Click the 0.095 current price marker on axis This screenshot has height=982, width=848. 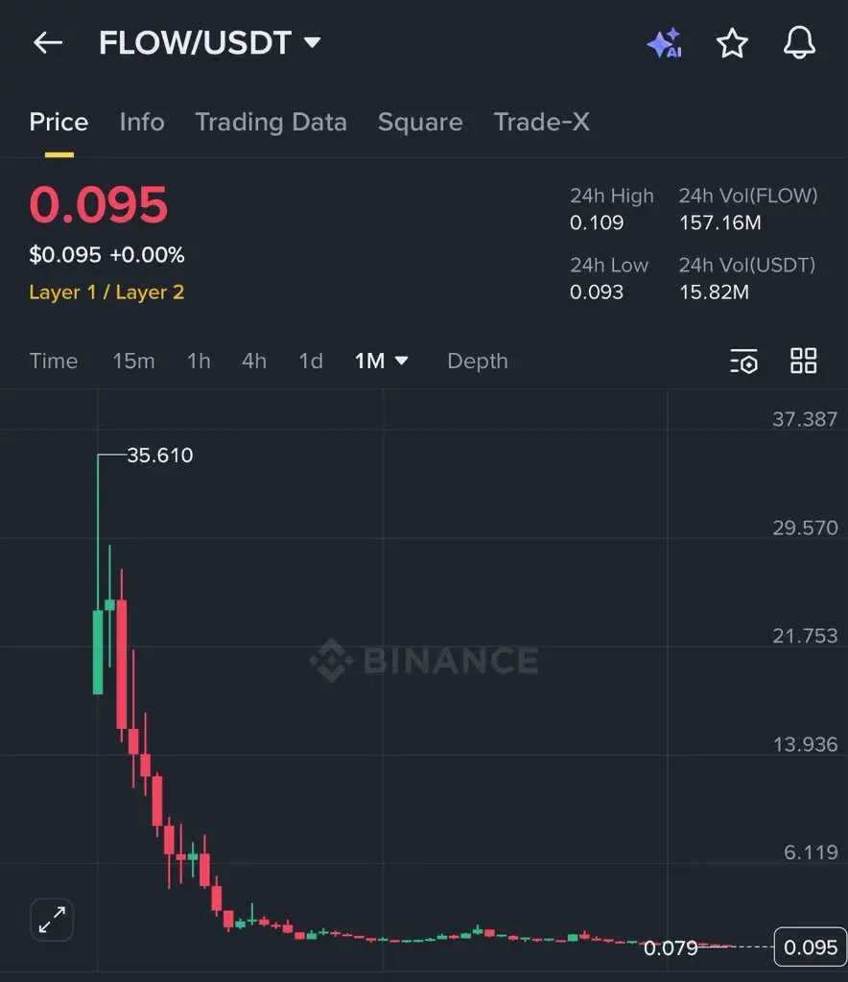tap(811, 947)
